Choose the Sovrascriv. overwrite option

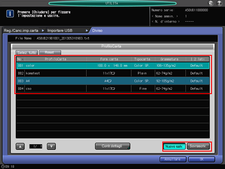pos(198,146)
